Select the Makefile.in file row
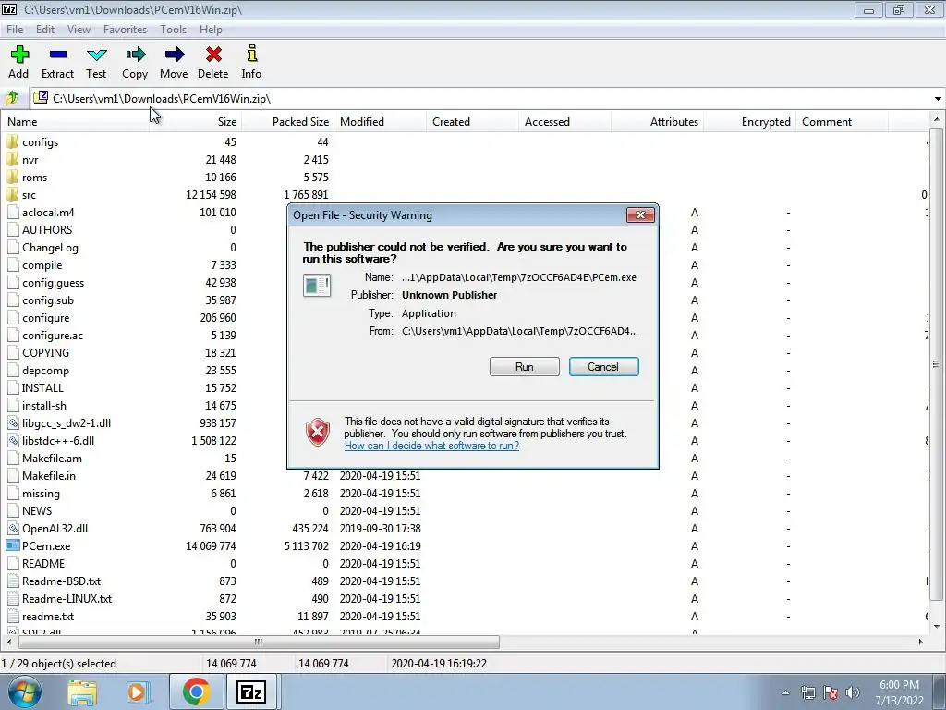946x710 pixels. pyautogui.click(x=465, y=476)
